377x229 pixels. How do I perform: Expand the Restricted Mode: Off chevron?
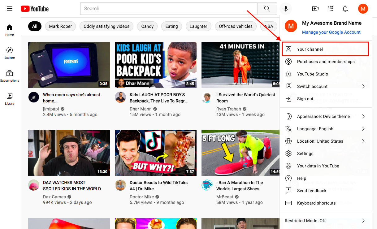(363, 221)
